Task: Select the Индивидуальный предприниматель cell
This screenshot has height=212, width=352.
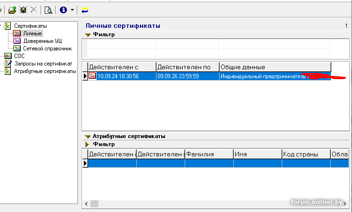Action: tap(275, 76)
